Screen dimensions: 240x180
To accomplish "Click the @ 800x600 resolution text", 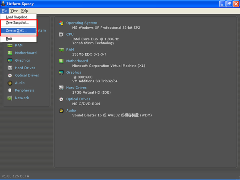I will point(83,77).
